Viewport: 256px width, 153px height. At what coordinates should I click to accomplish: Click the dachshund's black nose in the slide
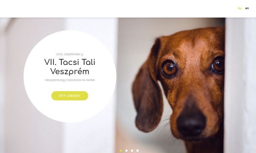191,124
